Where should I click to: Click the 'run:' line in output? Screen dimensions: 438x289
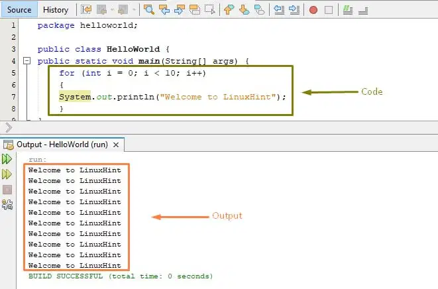click(x=37, y=160)
